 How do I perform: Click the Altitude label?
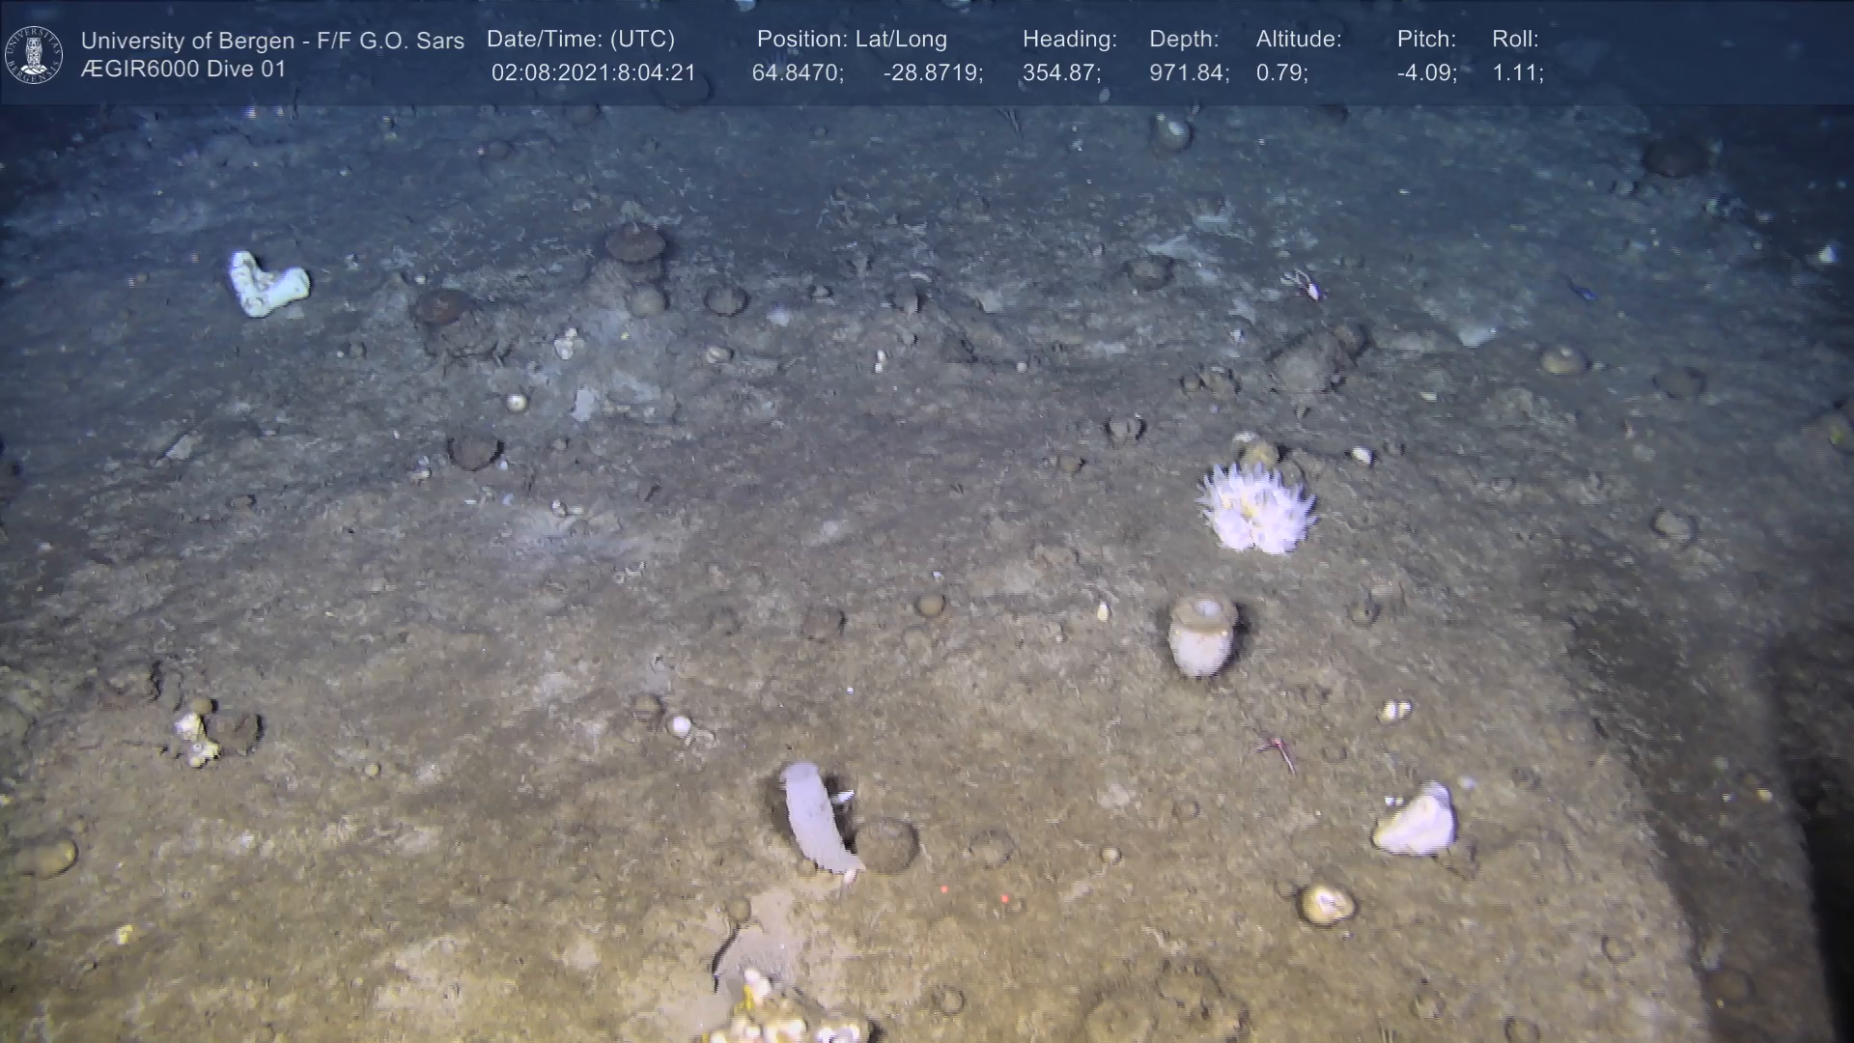point(1299,40)
